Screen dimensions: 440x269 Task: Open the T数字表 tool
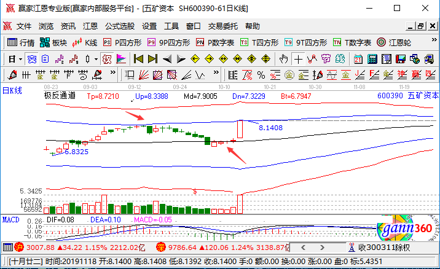pyautogui.click(x=352, y=42)
